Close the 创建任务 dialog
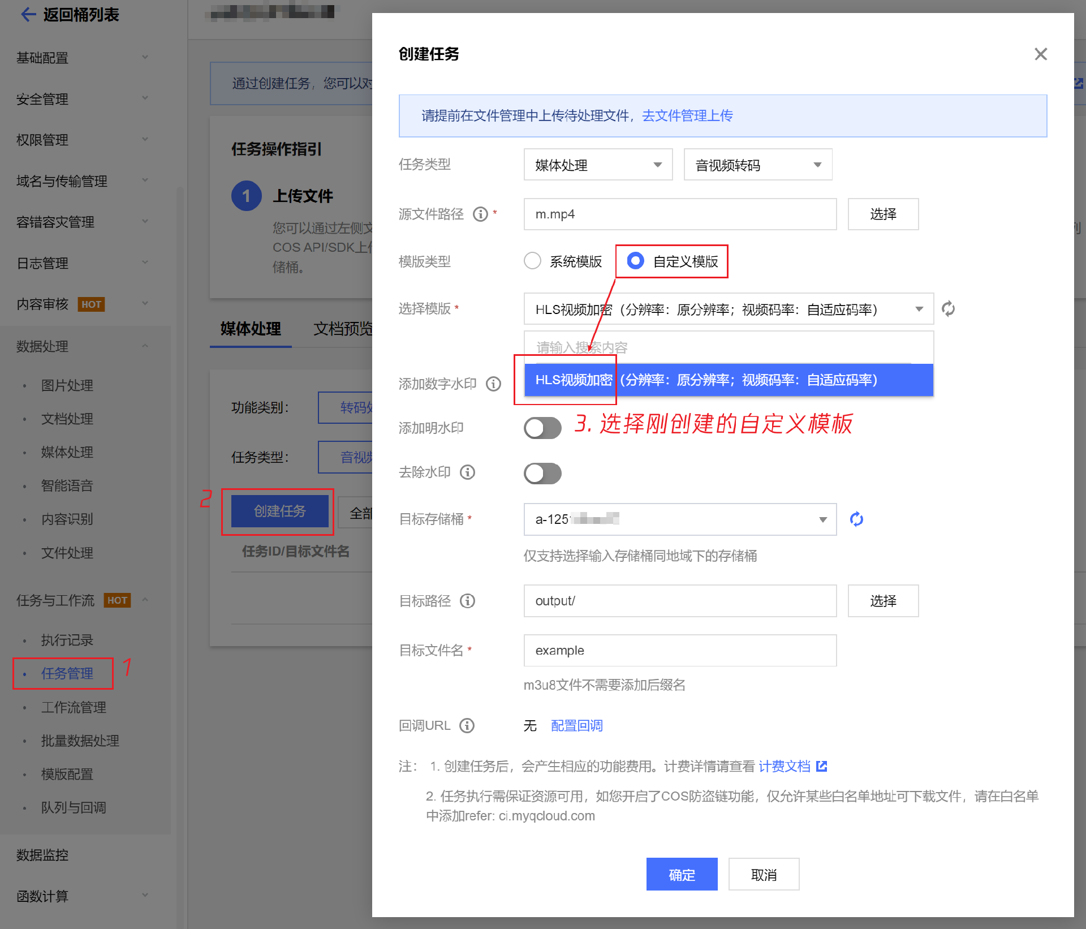Image resolution: width=1086 pixels, height=929 pixels. tap(1040, 54)
